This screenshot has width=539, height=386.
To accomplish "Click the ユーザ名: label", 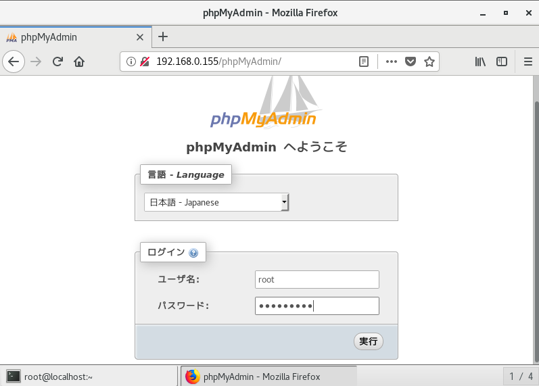I will (x=179, y=279).
